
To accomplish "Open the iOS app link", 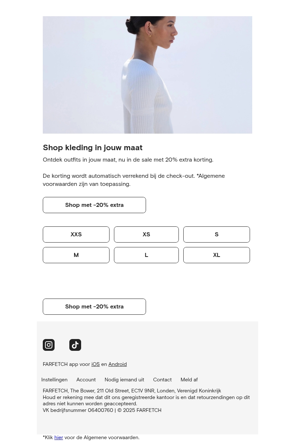I will click(96, 364).
